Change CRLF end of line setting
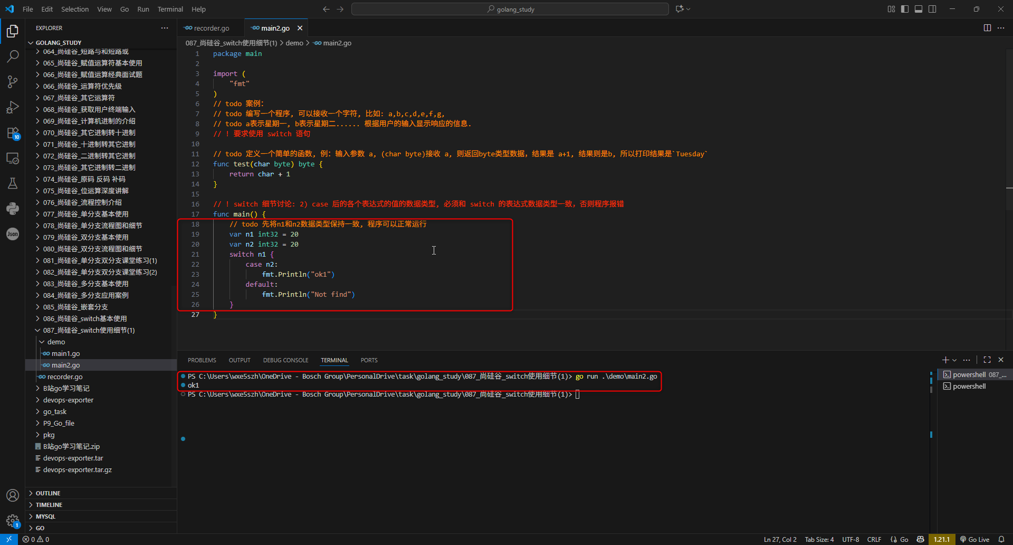 874,539
